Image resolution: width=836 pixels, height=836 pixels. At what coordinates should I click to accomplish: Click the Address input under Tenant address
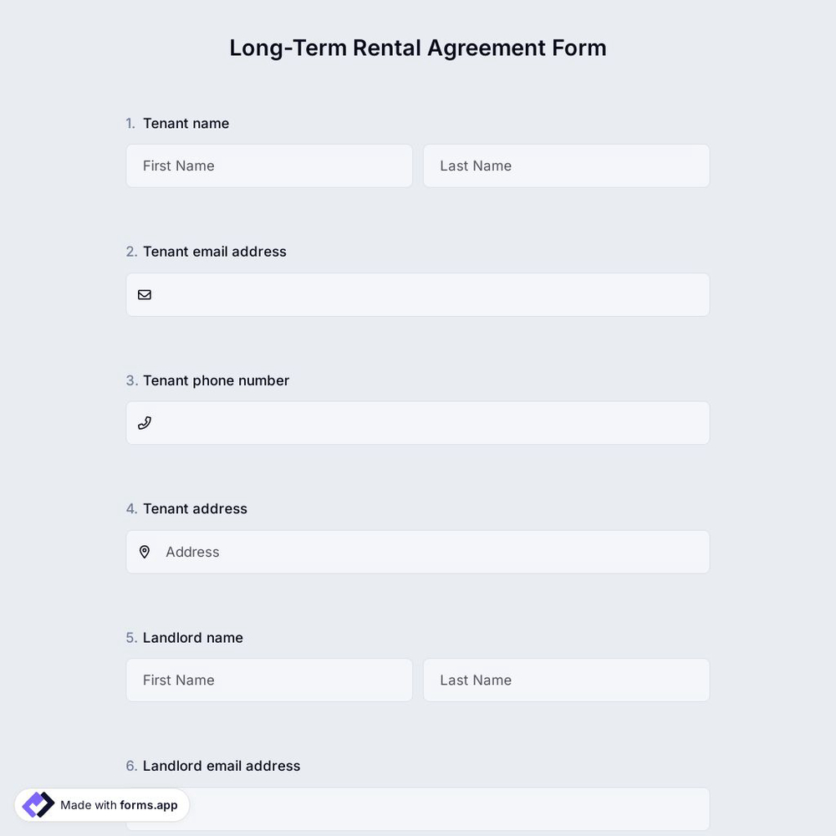418,552
